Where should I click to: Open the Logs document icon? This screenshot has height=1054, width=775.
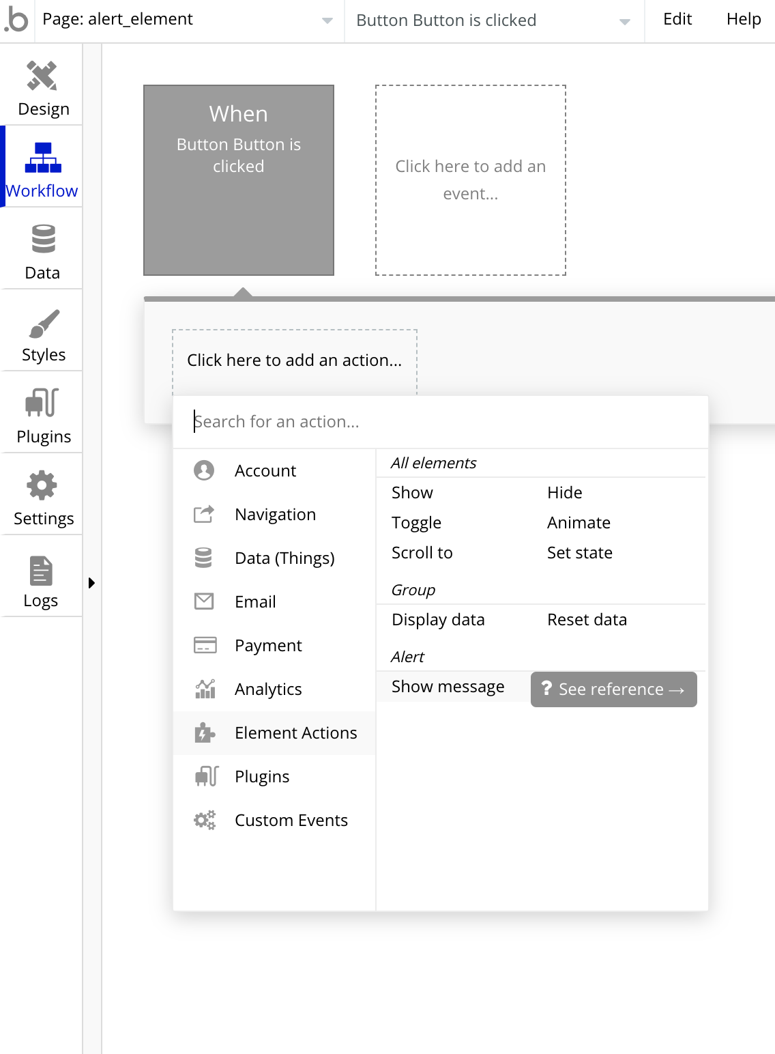click(41, 571)
